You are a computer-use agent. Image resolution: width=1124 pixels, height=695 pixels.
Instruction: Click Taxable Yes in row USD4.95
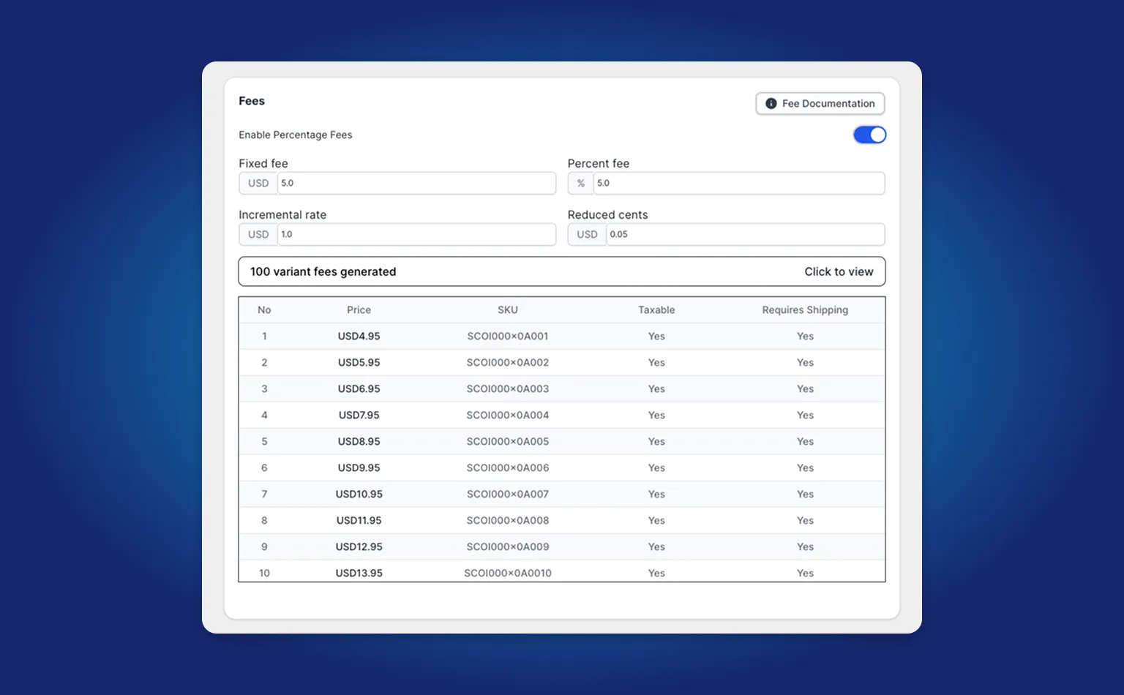tap(656, 337)
